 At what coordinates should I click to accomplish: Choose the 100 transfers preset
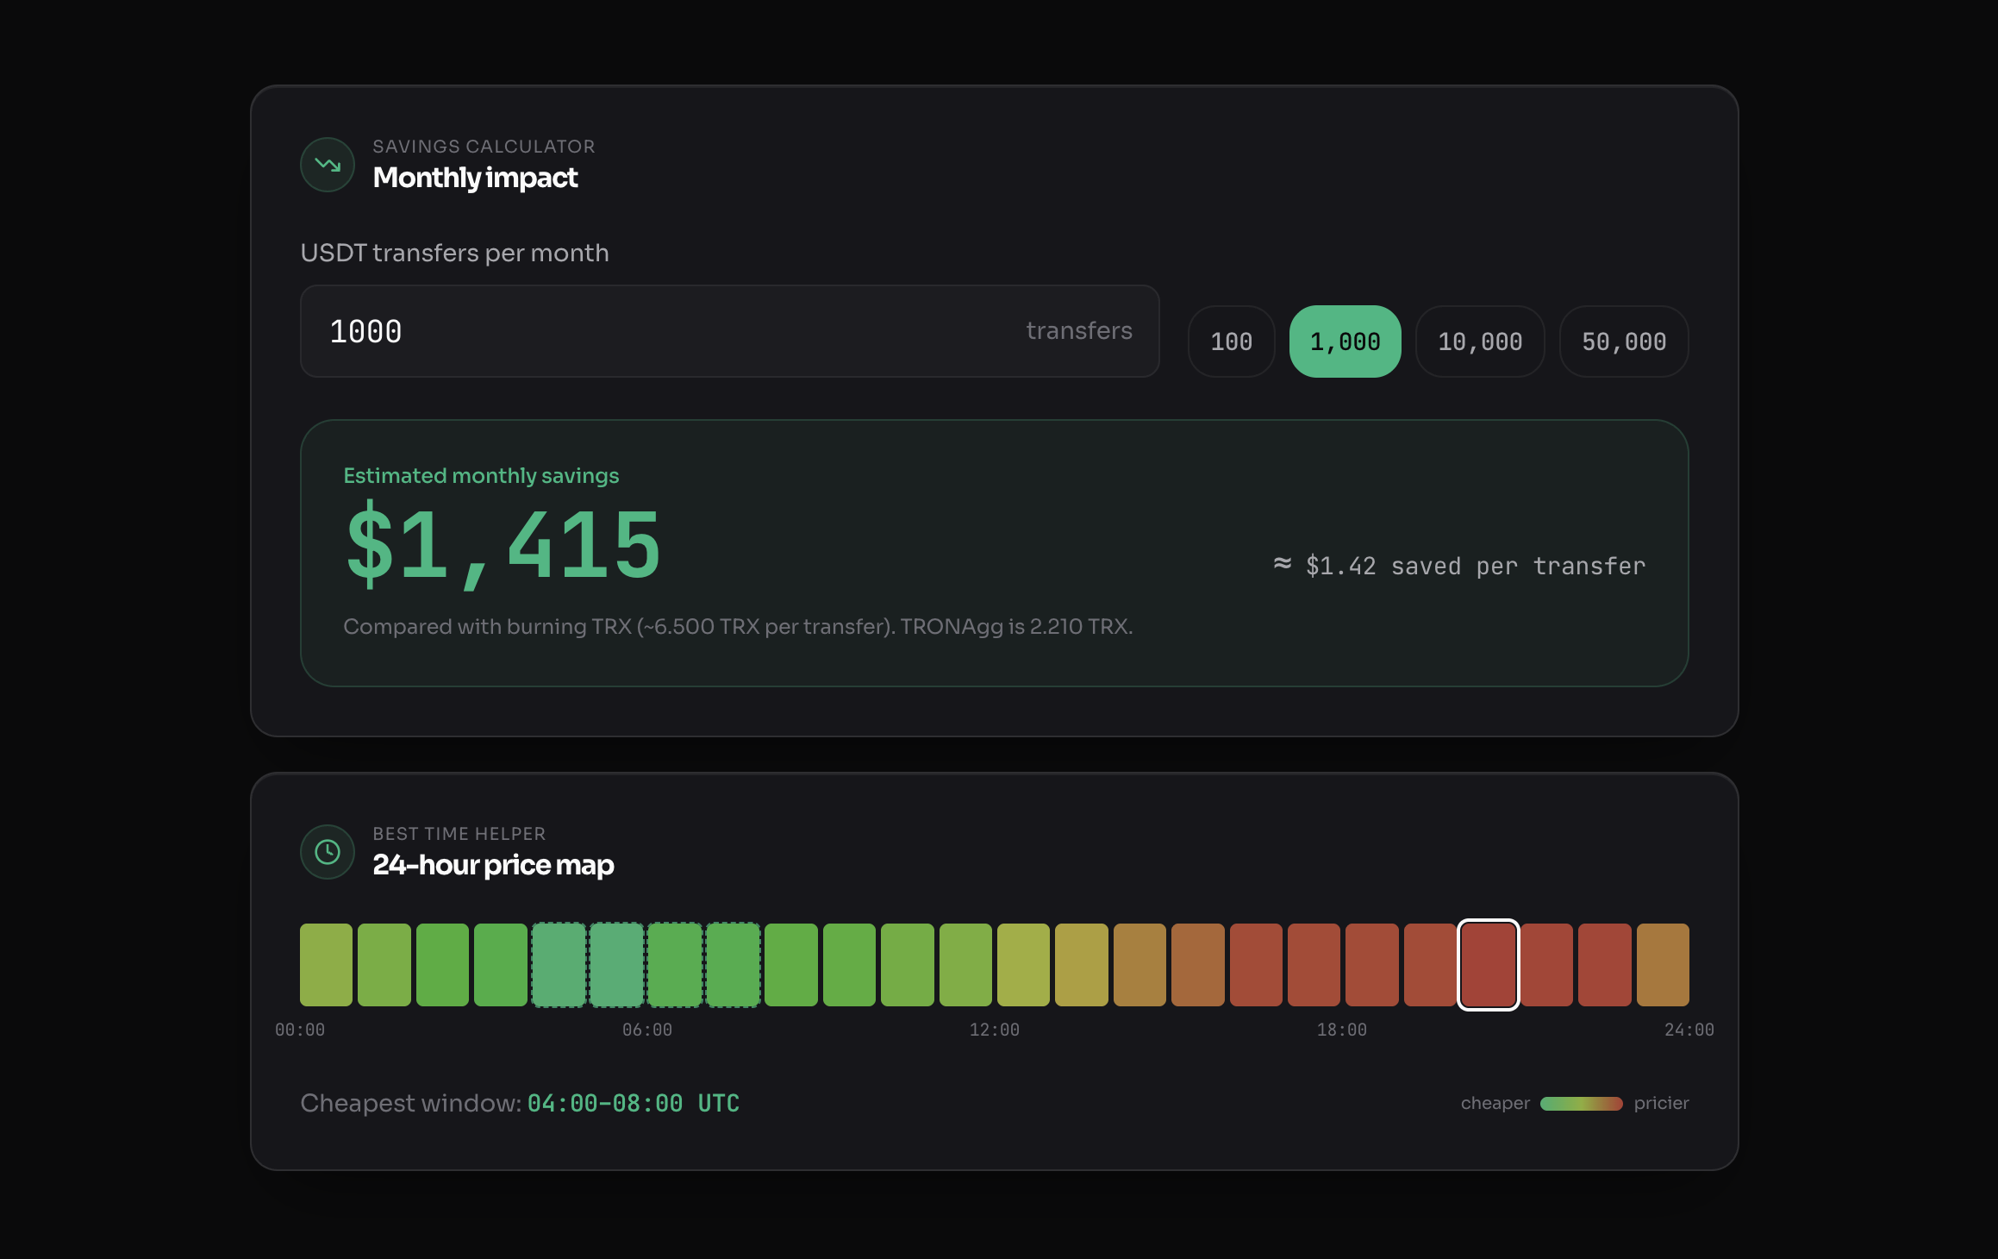click(1231, 341)
